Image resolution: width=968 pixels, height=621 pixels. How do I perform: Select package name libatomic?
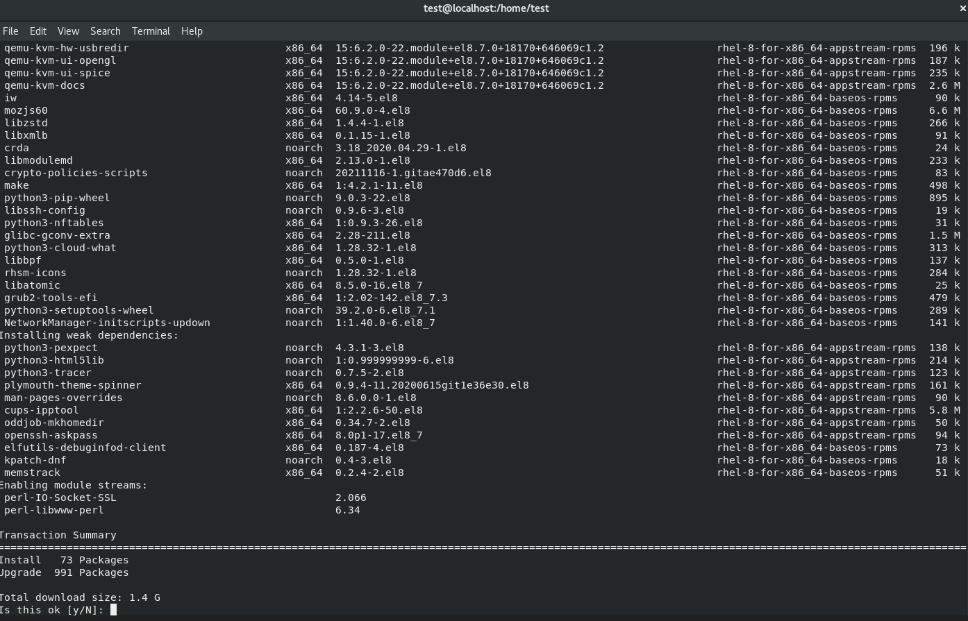[x=32, y=285]
